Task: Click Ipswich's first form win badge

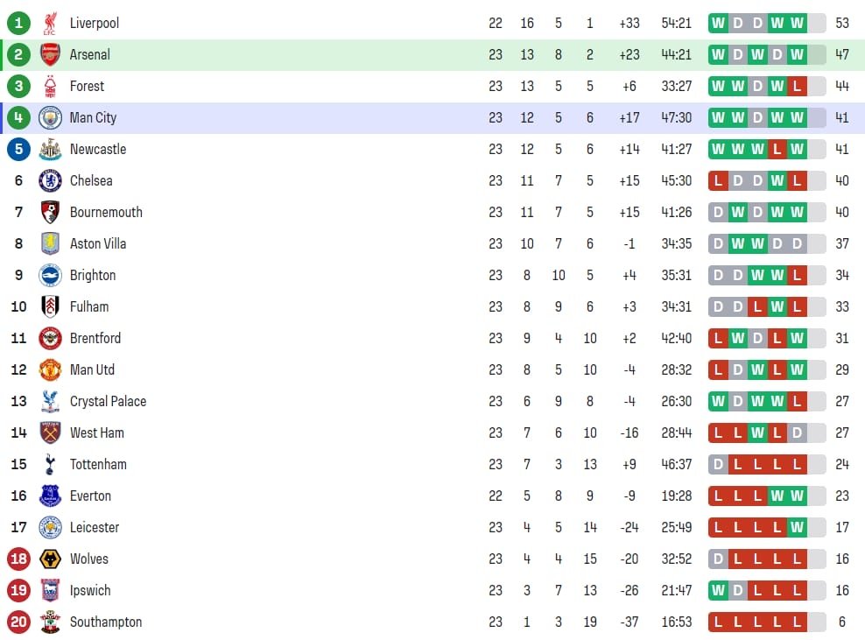Action: [719, 590]
